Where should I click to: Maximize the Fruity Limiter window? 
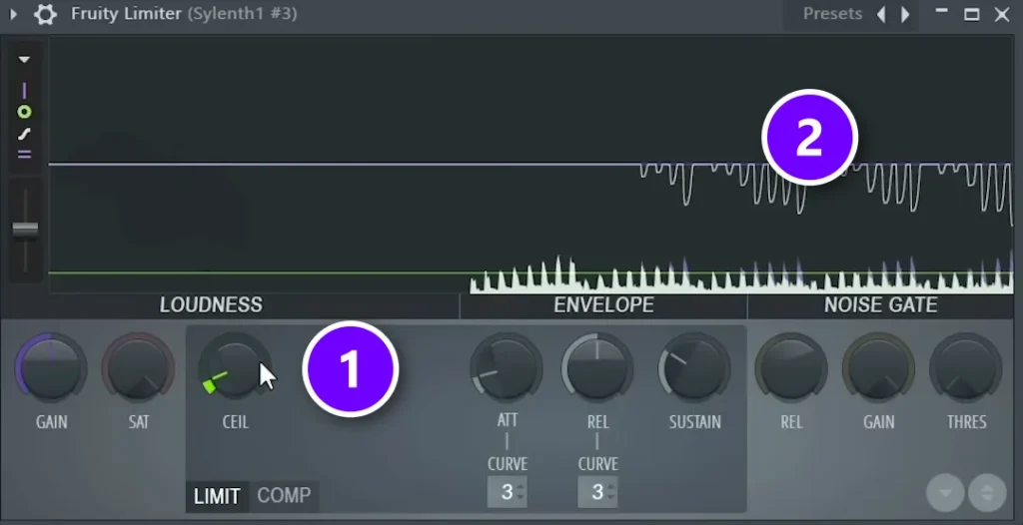971,14
